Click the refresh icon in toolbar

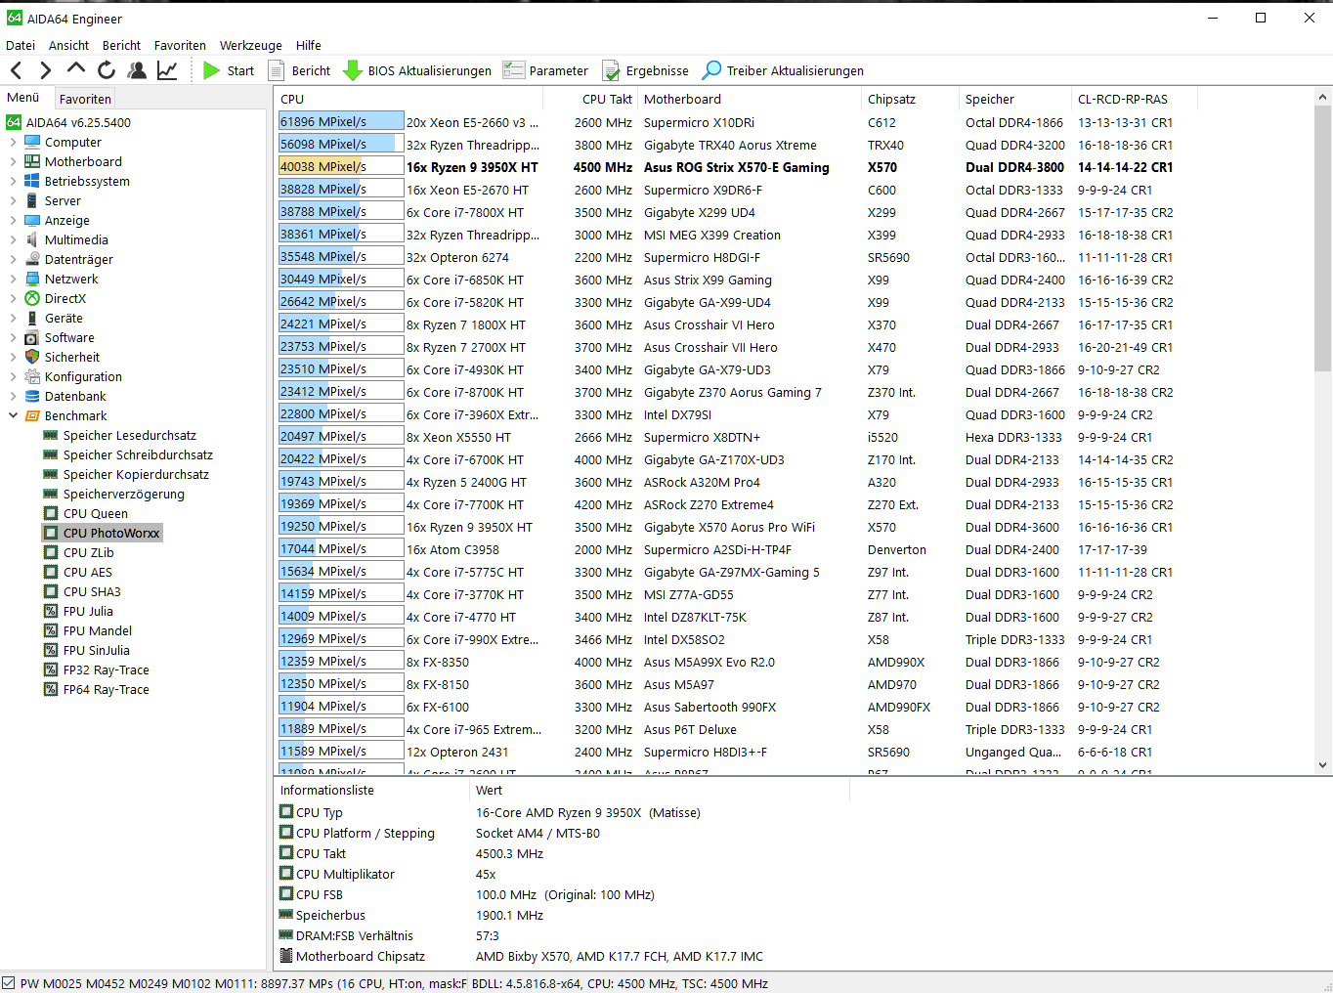[107, 70]
